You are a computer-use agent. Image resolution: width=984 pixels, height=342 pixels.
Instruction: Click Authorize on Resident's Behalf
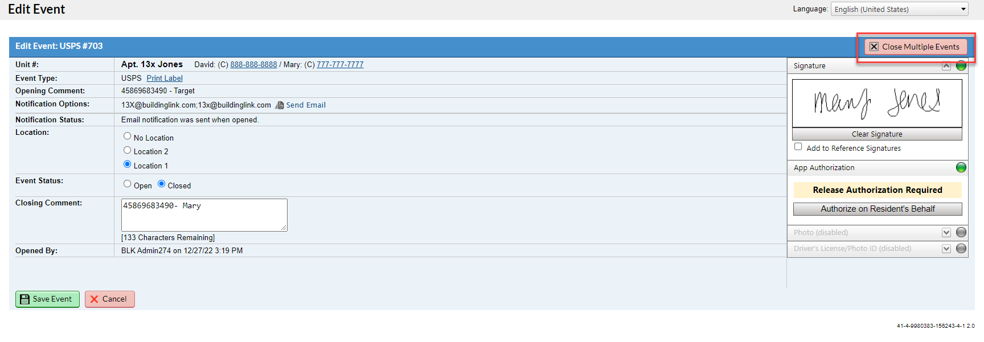877,209
